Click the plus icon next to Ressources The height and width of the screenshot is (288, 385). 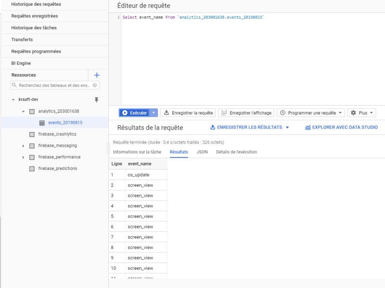click(x=97, y=75)
